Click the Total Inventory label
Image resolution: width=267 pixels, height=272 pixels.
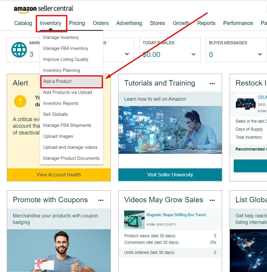[x=249, y=137]
